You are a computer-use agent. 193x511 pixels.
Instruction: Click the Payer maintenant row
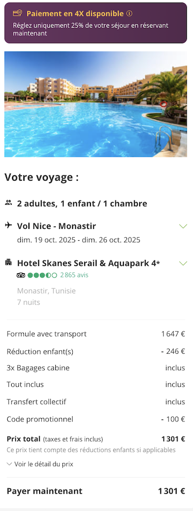tap(95, 491)
